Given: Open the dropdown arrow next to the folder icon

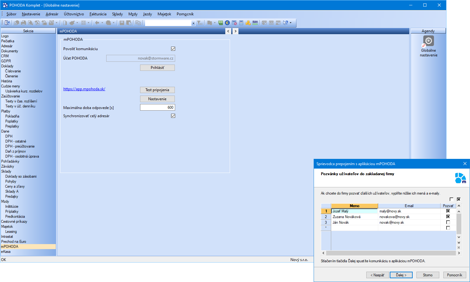Looking at the screenshot, I should (215, 23).
